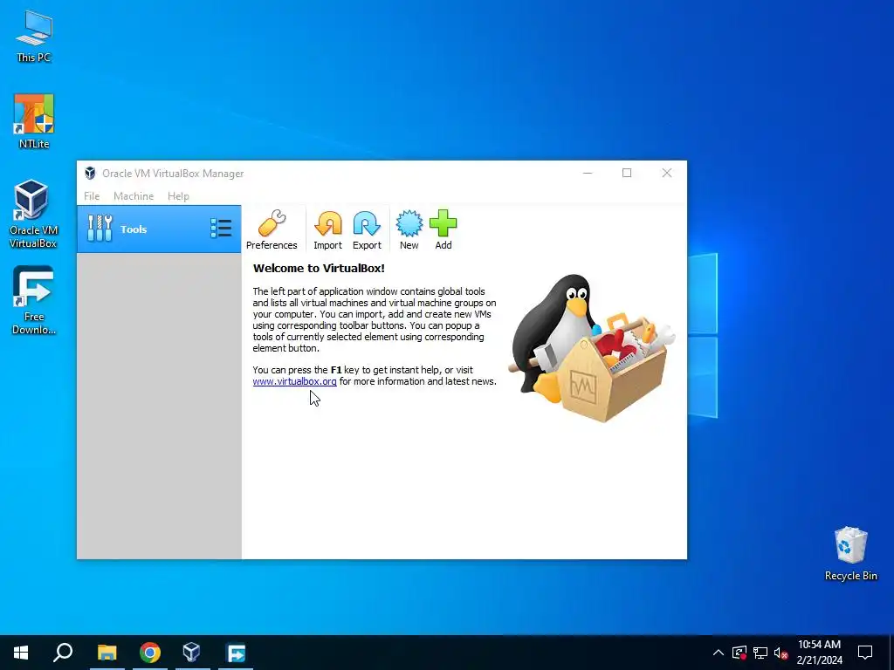This screenshot has width=894, height=670.
Task: Add an existing virtual machine
Action: [443, 229]
